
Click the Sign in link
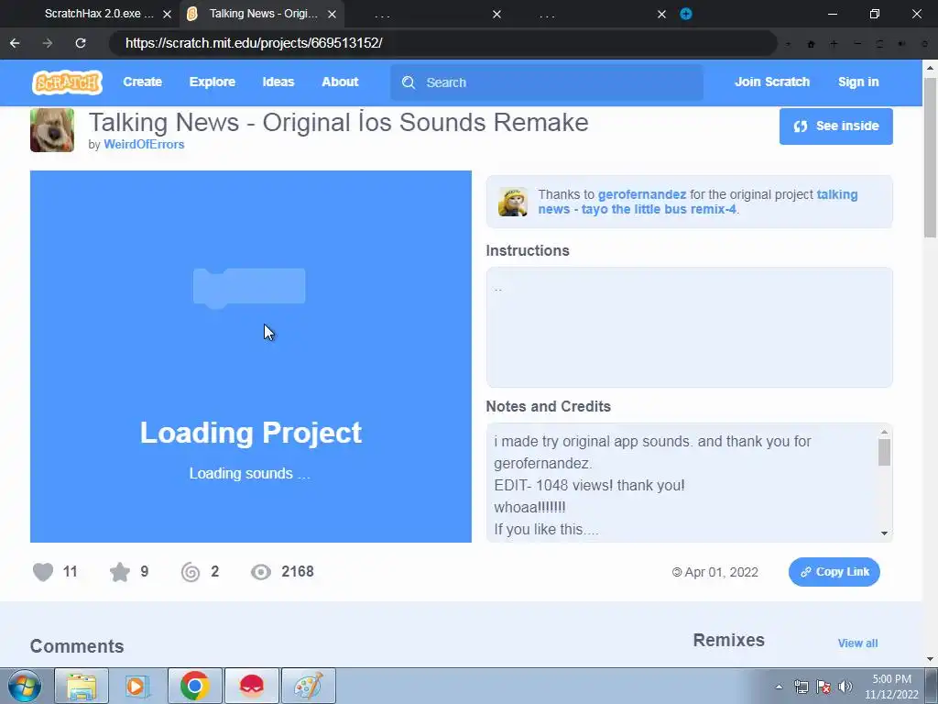(857, 82)
